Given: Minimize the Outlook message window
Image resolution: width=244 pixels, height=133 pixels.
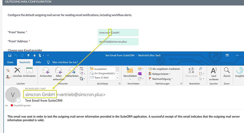Looking at the screenshot, I should click(x=237, y=55).
